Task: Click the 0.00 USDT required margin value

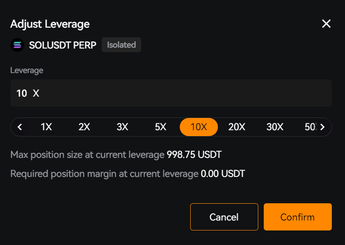Action: (222, 173)
